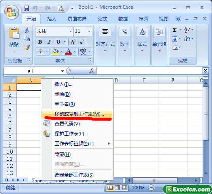
Task: Choose 重命名(R) in context menu
Action: 78,104
